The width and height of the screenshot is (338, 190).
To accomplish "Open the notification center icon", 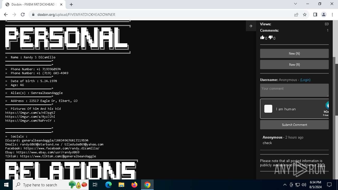I will point(329,185).
